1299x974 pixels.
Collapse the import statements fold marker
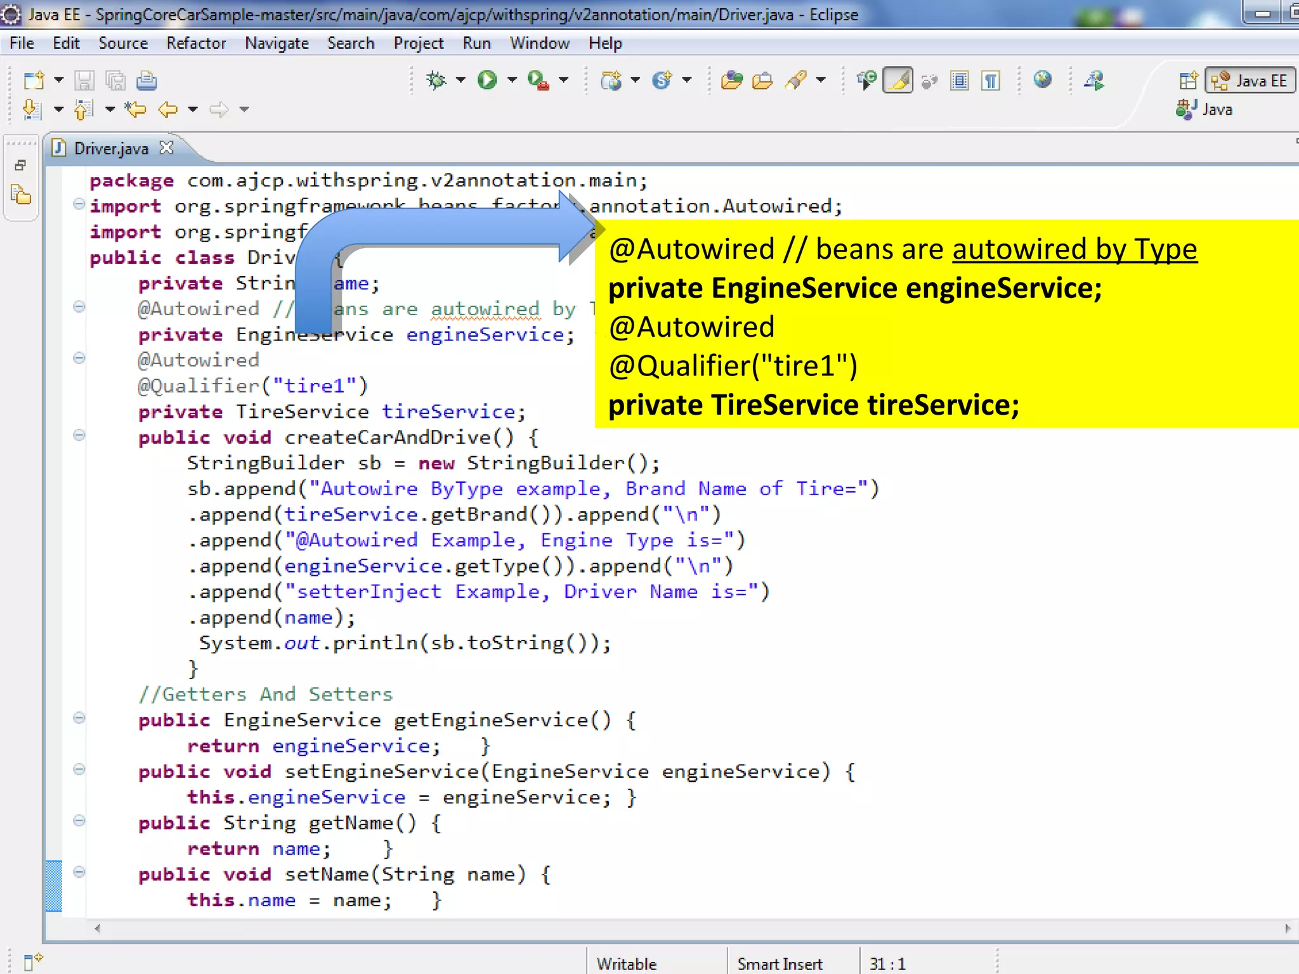coord(79,204)
